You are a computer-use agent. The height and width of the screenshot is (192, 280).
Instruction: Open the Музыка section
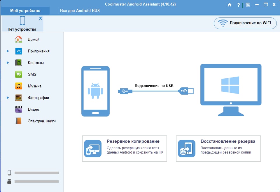(35, 86)
